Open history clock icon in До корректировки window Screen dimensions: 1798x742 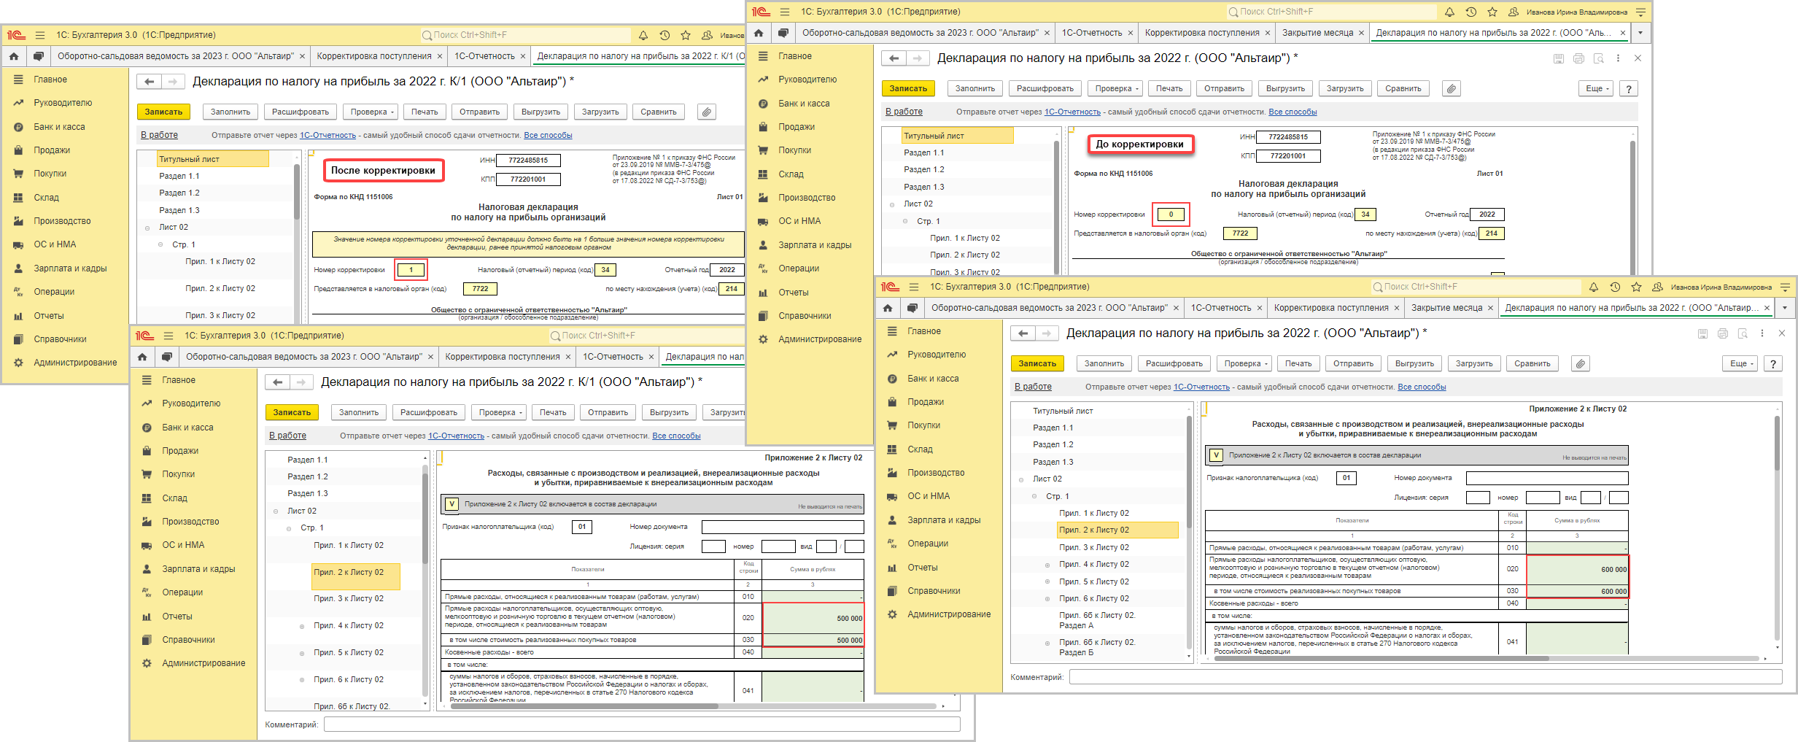pos(1471,12)
